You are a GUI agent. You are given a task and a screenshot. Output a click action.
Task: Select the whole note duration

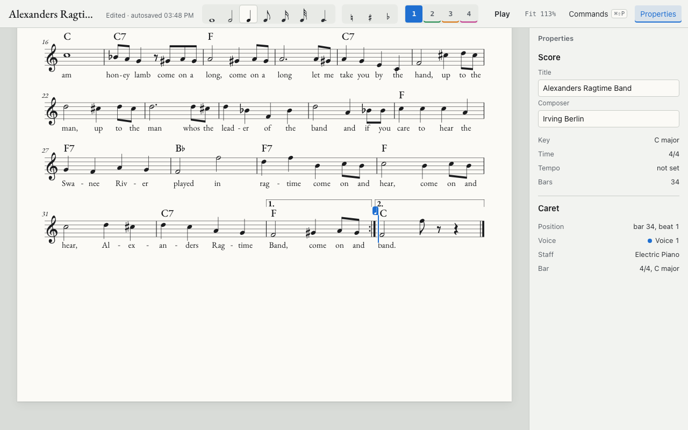pos(212,15)
